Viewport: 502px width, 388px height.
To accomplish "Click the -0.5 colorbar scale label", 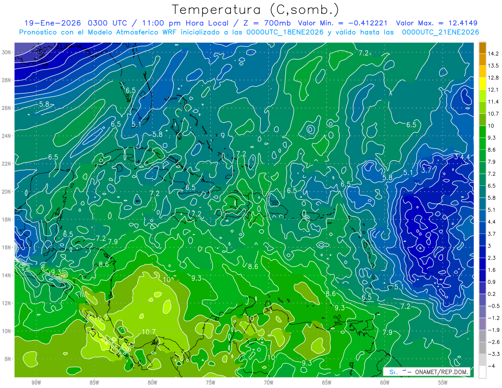I will coord(494,306).
